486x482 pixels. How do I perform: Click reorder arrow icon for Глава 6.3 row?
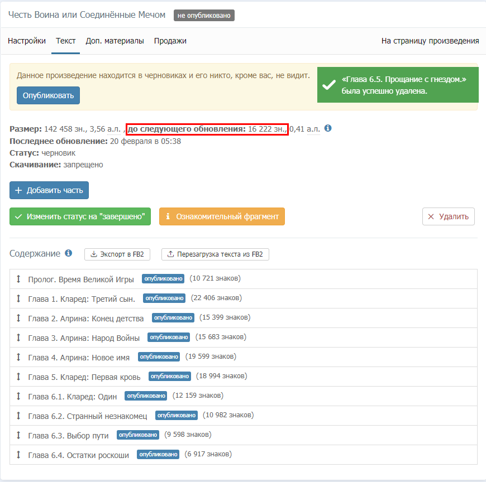click(18, 435)
